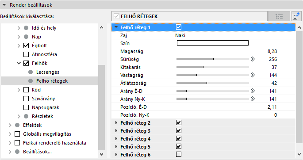The width and height of the screenshot is (303, 160).
Task: Disable the Felhő réteg 5 checkbox
Action: [x=179, y=146]
